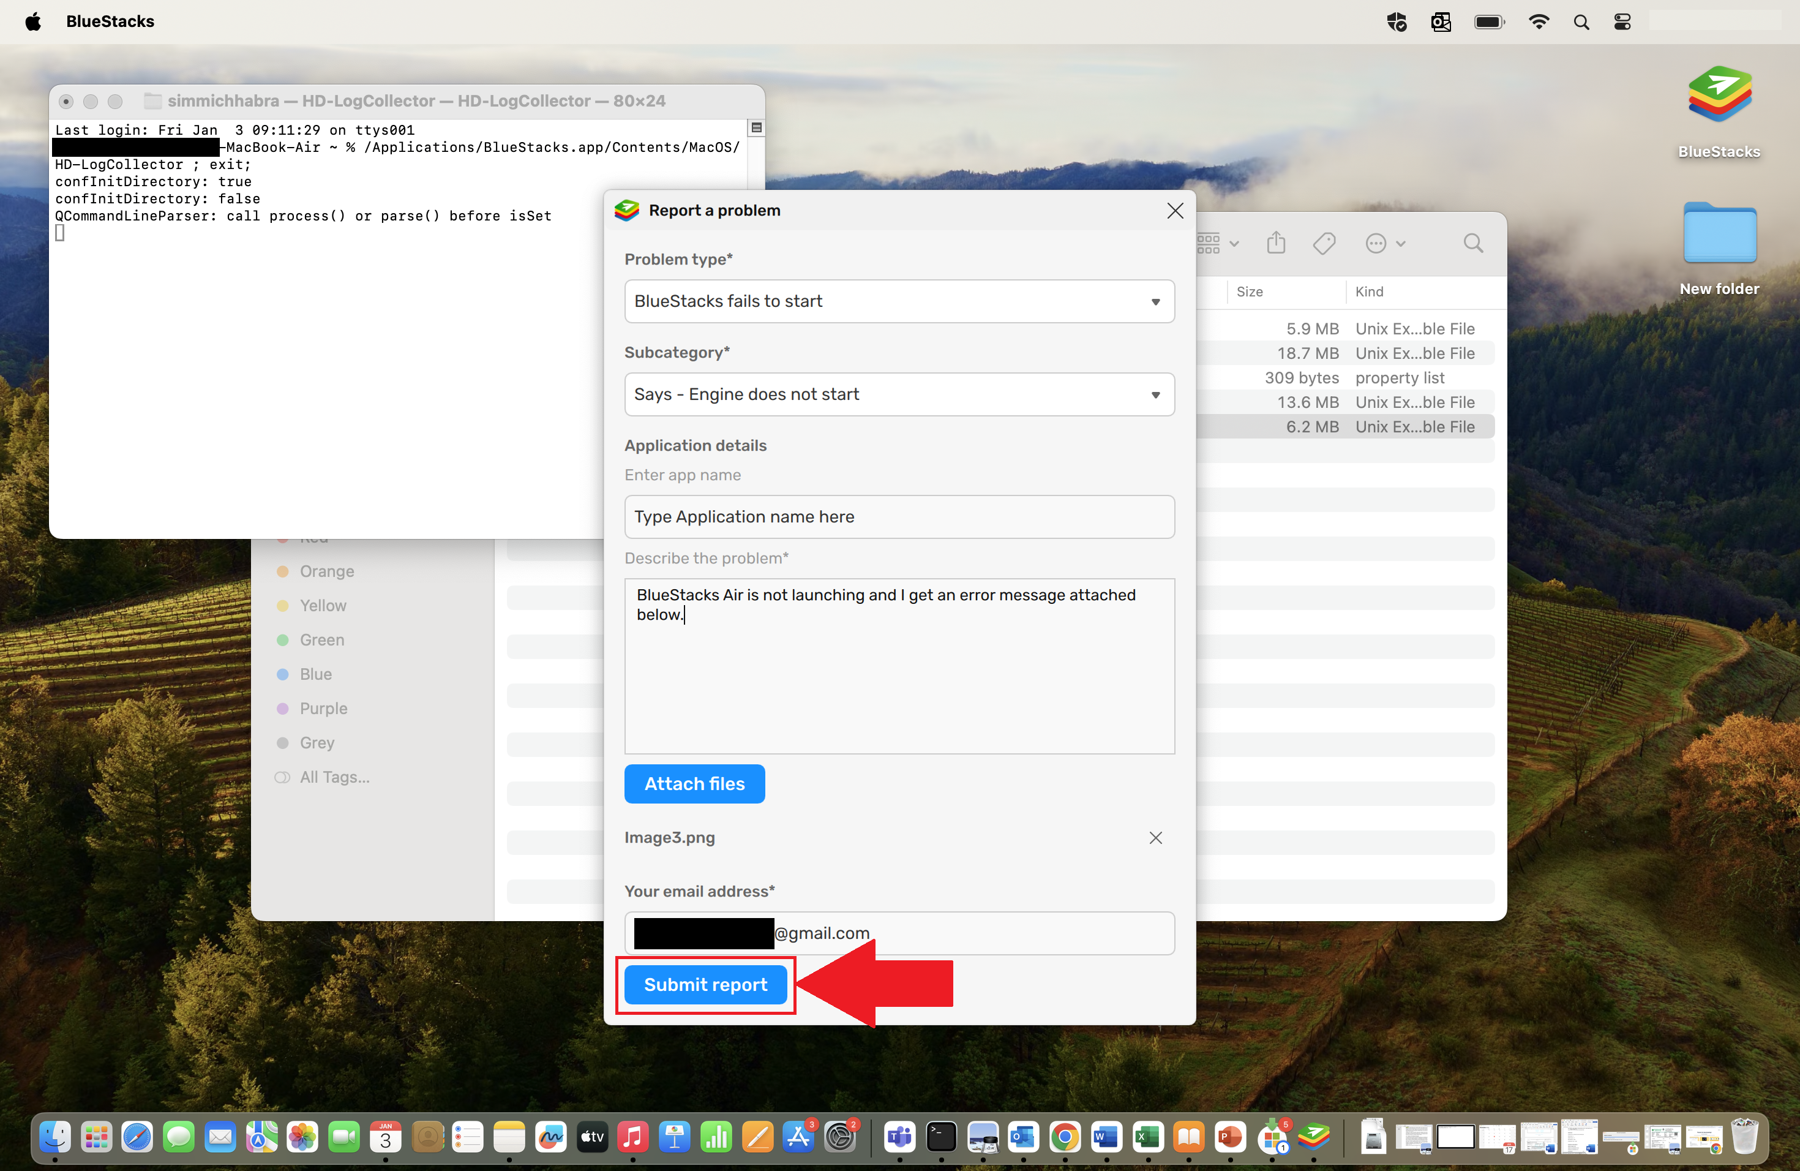Open System Settings from the Dock
The height and width of the screenshot is (1171, 1800).
coord(839,1137)
